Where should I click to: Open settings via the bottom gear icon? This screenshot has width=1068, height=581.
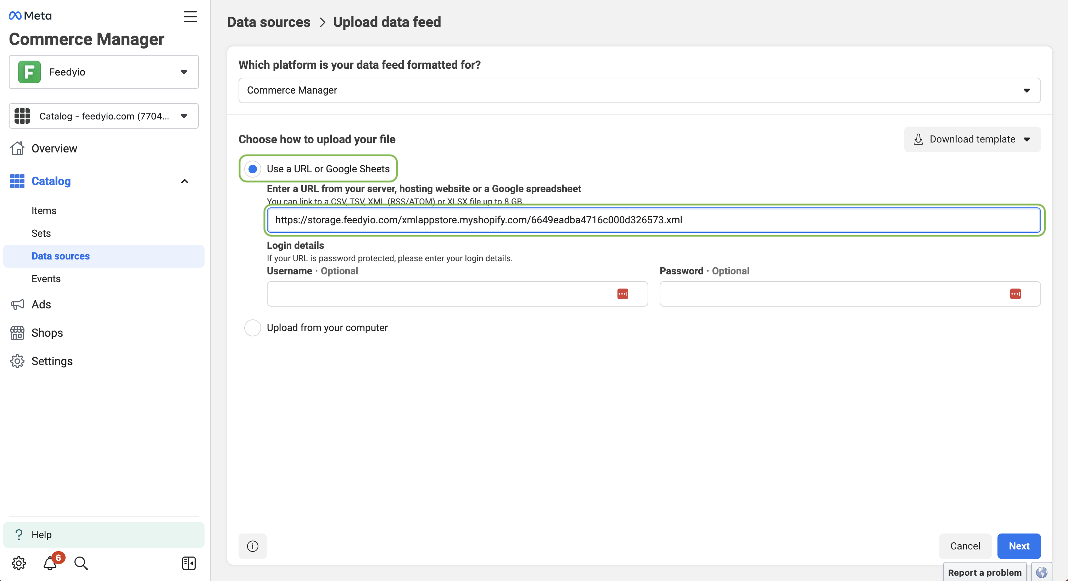click(19, 563)
